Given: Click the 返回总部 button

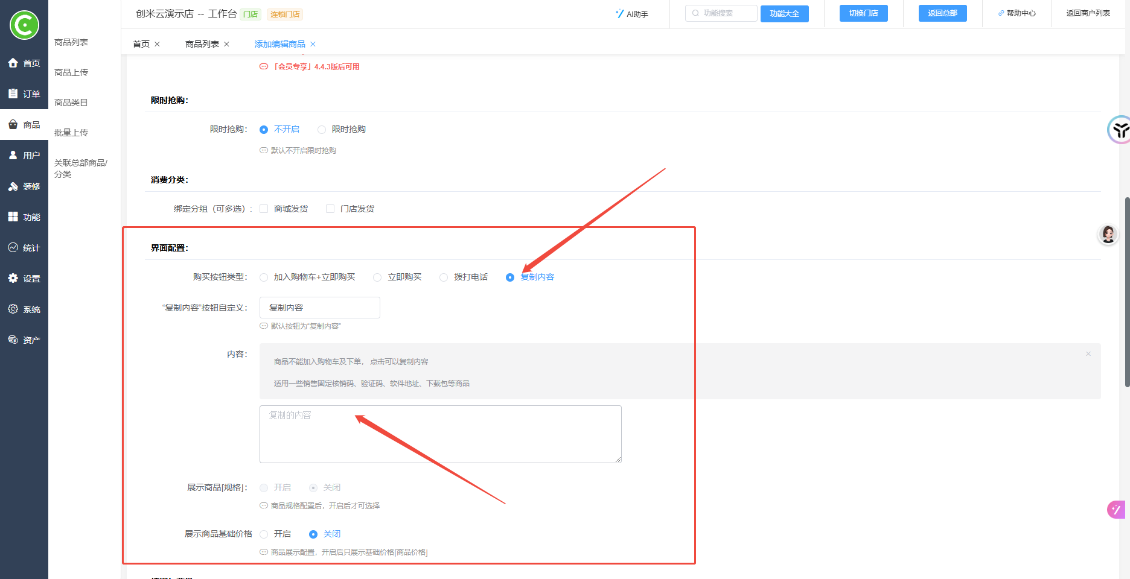Looking at the screenshot, I should pos(942,13).
